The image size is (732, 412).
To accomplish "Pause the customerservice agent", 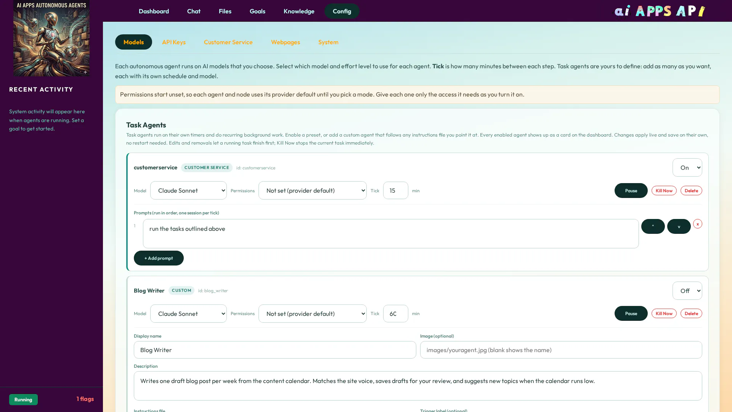I will coord(631,190).
